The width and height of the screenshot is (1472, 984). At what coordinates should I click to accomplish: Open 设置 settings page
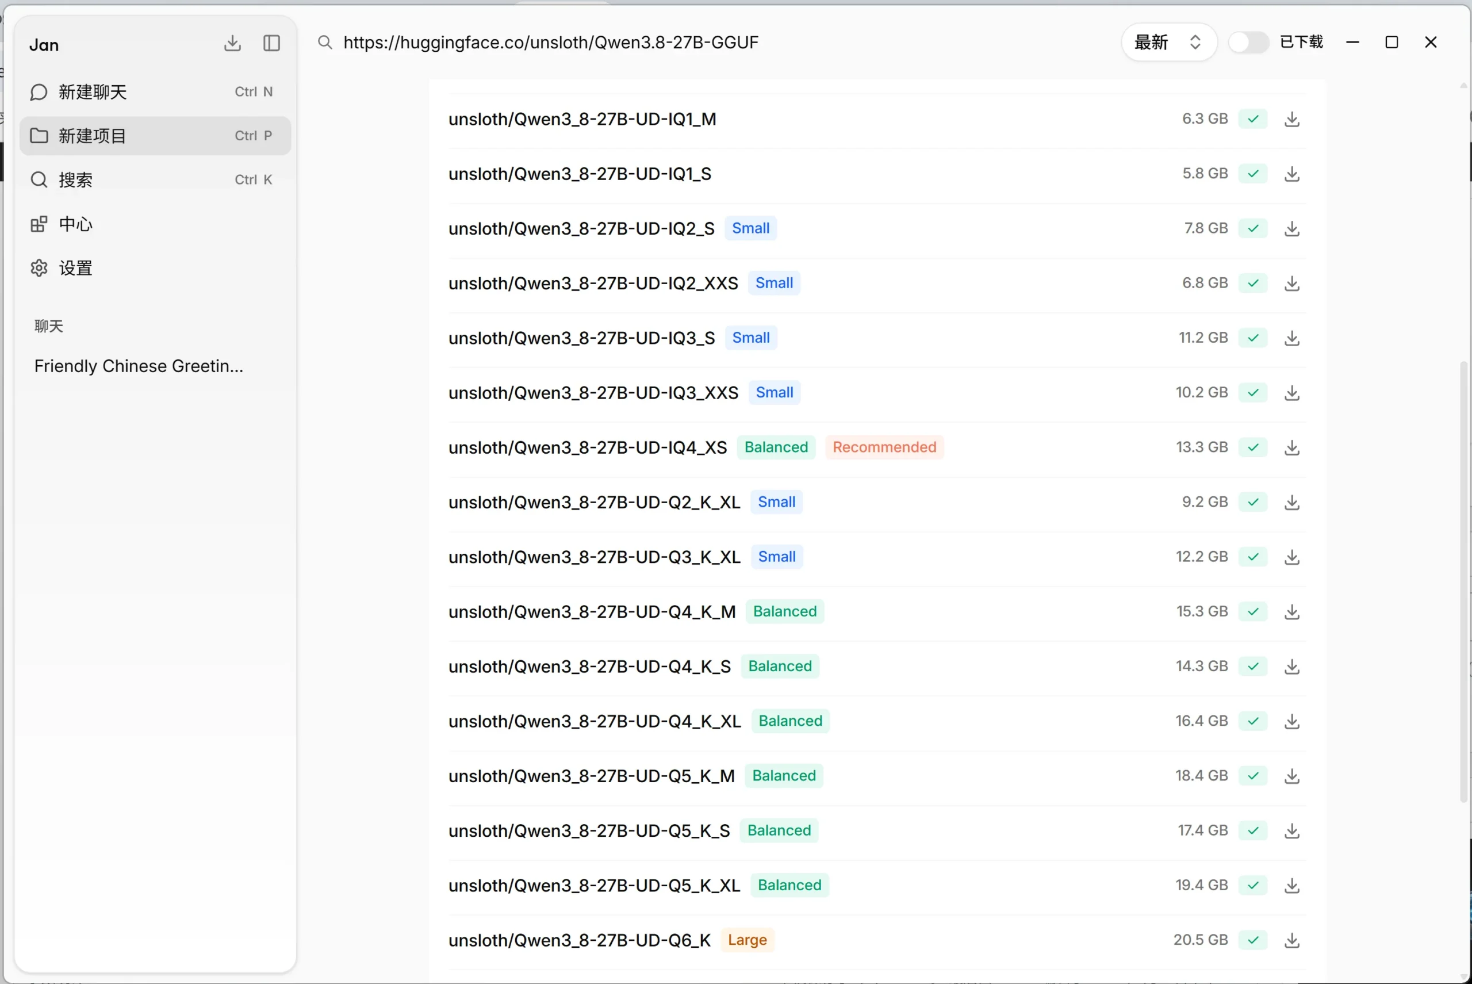point(155,268)
